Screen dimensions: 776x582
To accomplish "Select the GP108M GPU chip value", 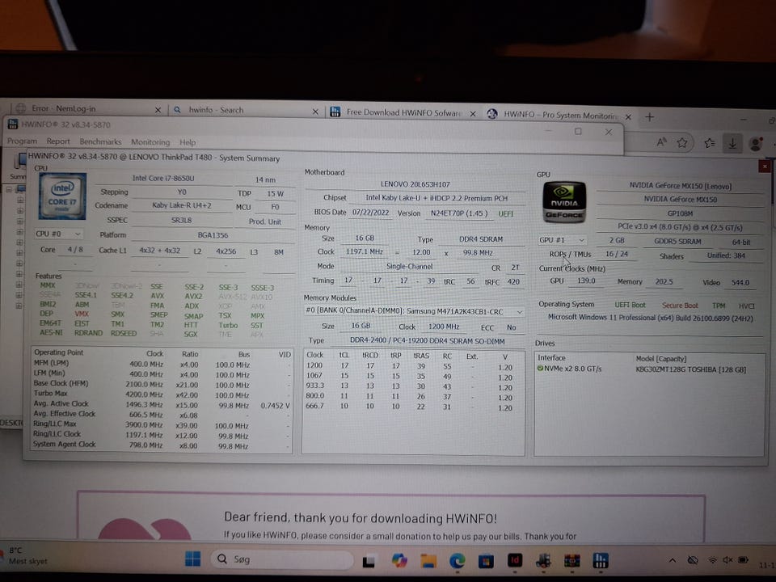I will click(680, 213).
